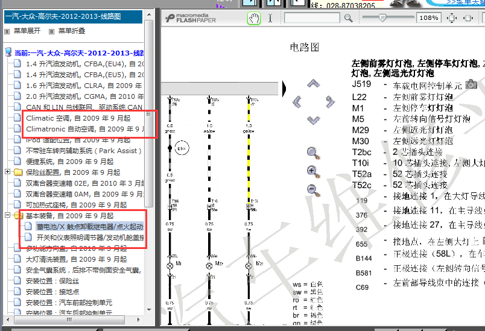485x331 pixels.
Task: Click the tree panel horizontal scroll-right arrow
Action: click(138, 320)
